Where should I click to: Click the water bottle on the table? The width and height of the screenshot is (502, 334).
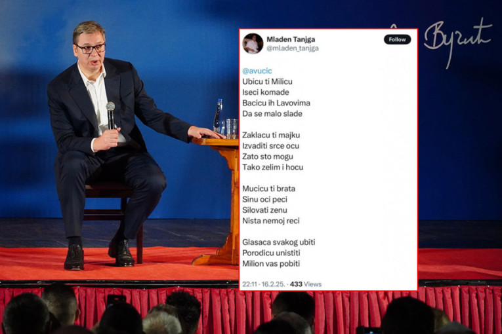point(219,117)
